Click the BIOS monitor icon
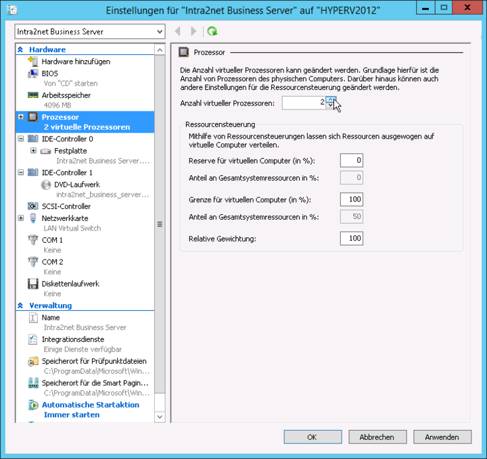The width and height of the screenshot is (487, 459). point(33,74)
